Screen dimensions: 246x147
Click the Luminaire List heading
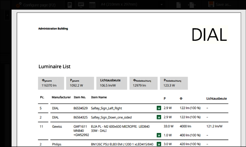coord(54,67)
